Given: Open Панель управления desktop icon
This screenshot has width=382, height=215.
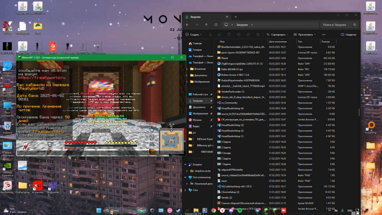Looking at the screenshot, I should [x=7, y=149].
